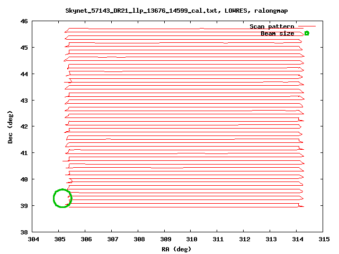Click the RA axis tick label 307
This screenshot has height=254, width=339.
click(113, 239)
